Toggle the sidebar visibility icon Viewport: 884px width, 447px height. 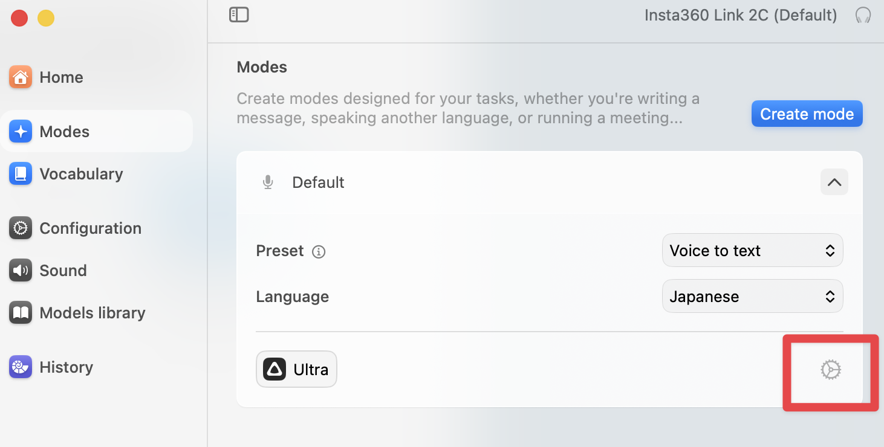pos(239,15)
